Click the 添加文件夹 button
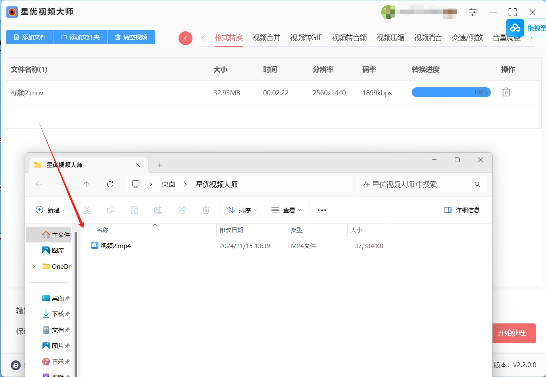Image resolution: width=546 pixels, height=377 pixels. (x=81, y=37)
